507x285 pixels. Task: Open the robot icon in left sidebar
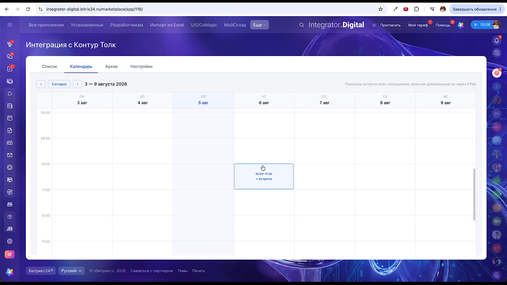[x=10, y=204]
